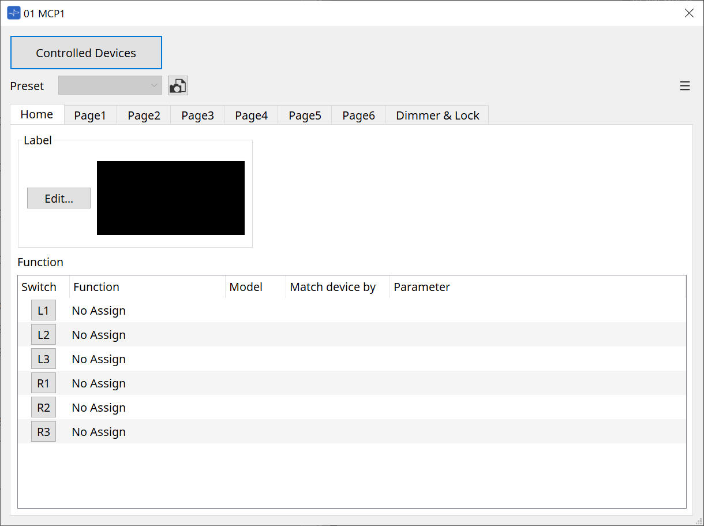The height and width of the screenshot is (526, 704).
Task: Switch to the Page2 tab
Action: tap(143, 115)
